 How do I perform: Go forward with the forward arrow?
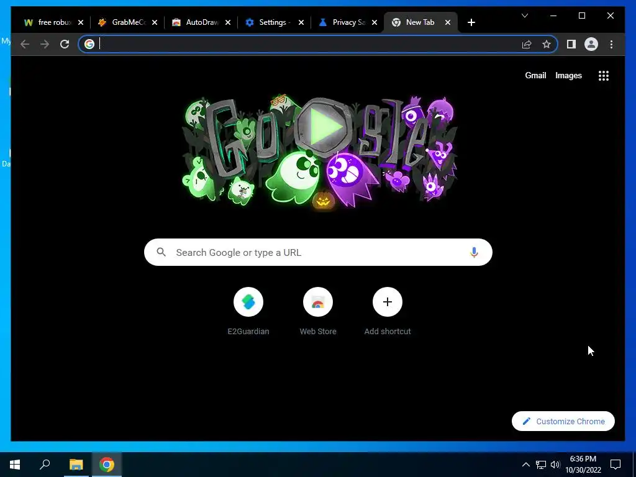point(45,44)
